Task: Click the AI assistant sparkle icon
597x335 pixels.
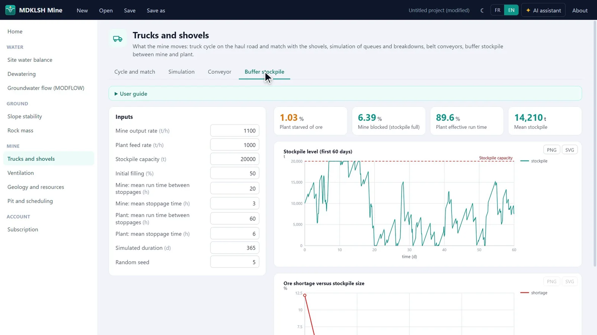Action: click(528, 10)
